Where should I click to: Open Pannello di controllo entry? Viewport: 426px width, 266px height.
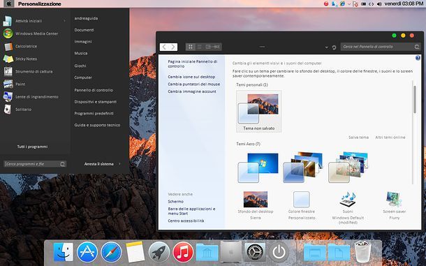point(94,90)
